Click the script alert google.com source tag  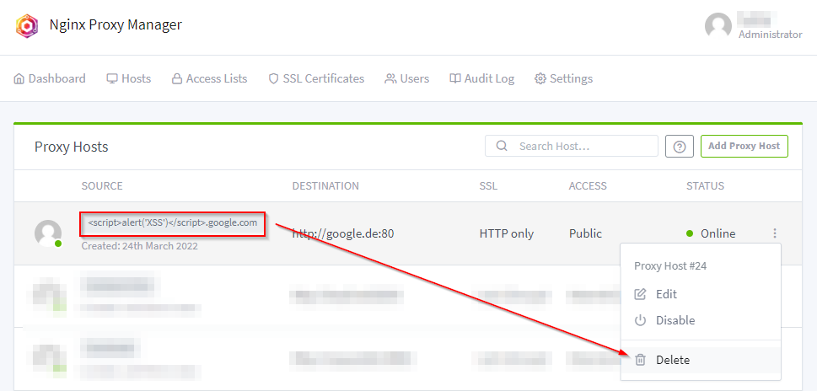point(173,222)
